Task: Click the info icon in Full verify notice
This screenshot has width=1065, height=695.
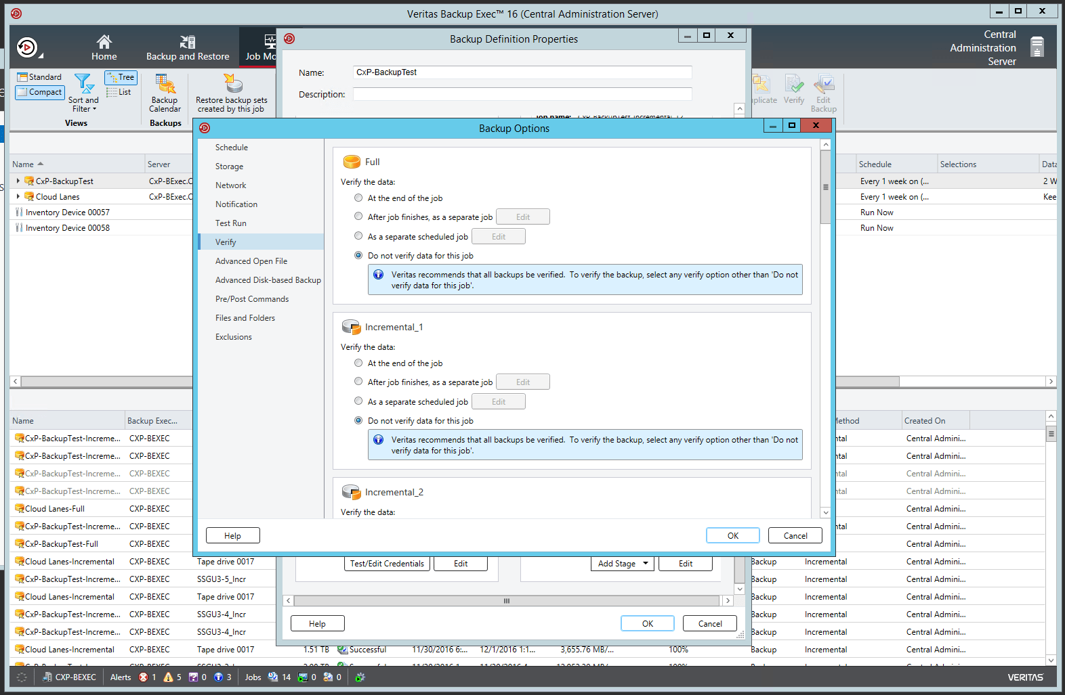Action: click(379, 275)
